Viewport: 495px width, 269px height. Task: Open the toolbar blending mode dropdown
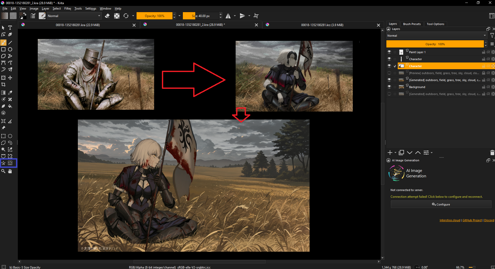(x=74, y=16)
